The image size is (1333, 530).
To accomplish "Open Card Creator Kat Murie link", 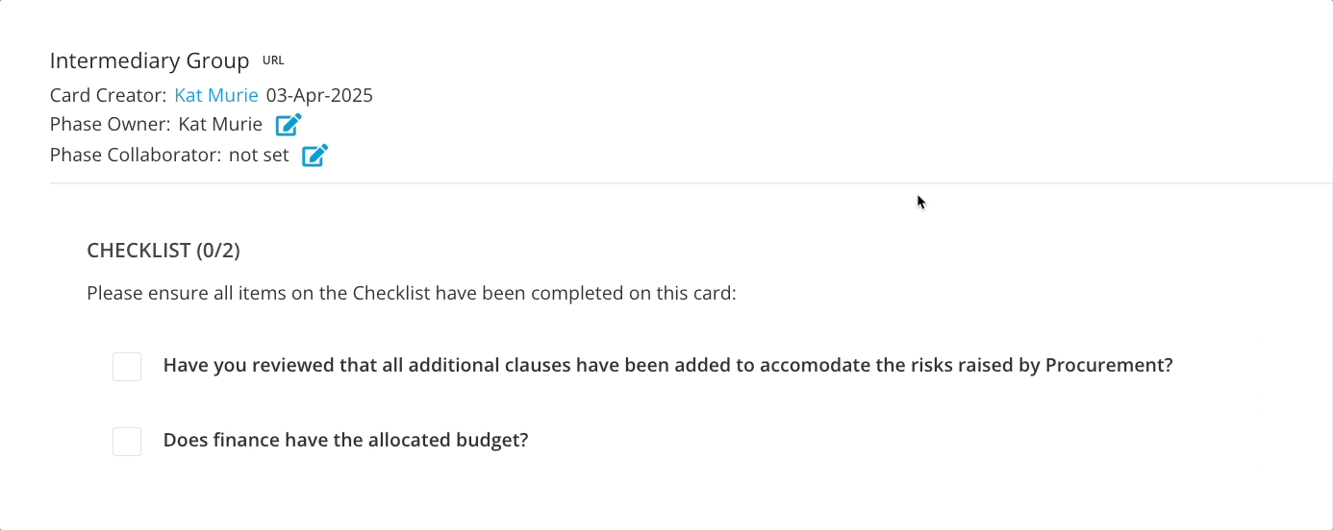I will click(216, 95).
